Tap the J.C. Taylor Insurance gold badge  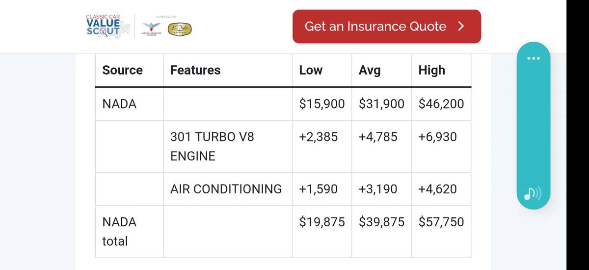tap(179, 29)
